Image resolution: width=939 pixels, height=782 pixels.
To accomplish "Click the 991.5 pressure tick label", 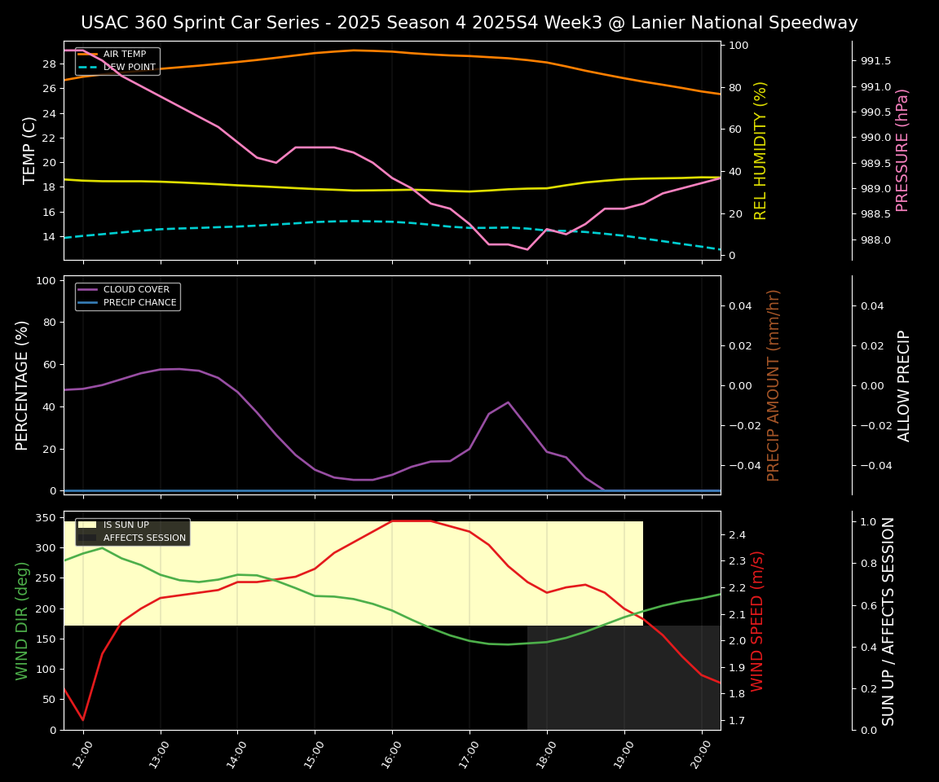I will [875, 61].
